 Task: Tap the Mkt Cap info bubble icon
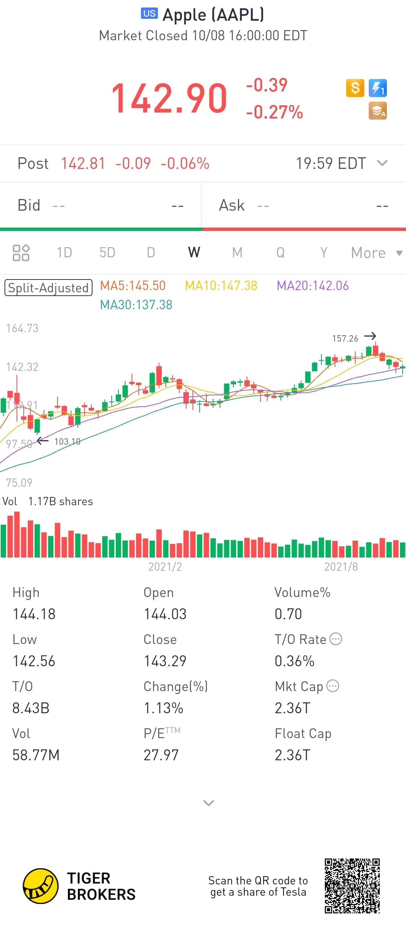click(x=333, y=686)
